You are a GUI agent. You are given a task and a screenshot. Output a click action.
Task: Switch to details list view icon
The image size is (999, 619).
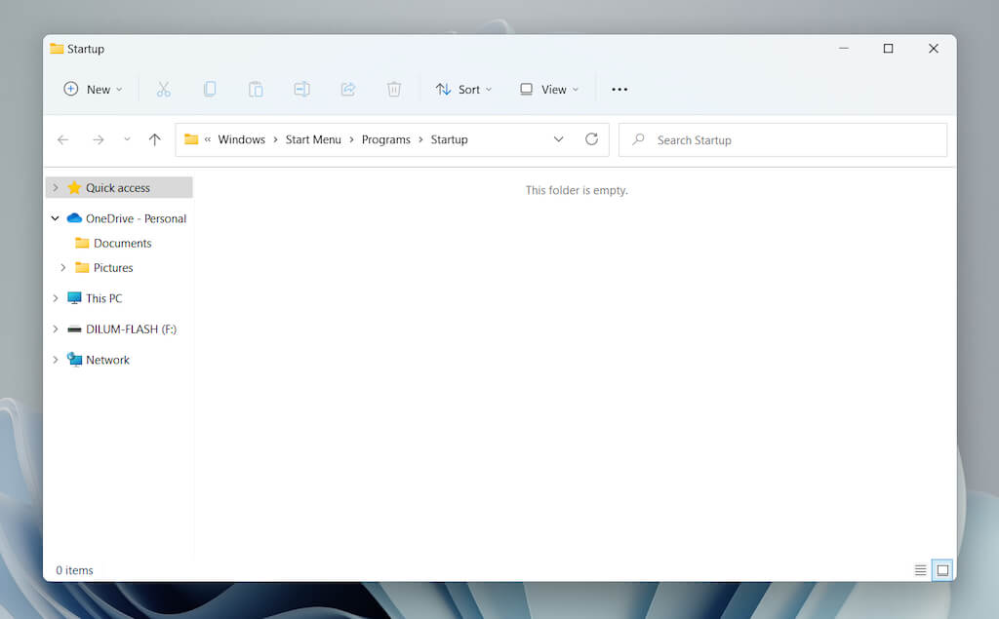tap(920, 570)
